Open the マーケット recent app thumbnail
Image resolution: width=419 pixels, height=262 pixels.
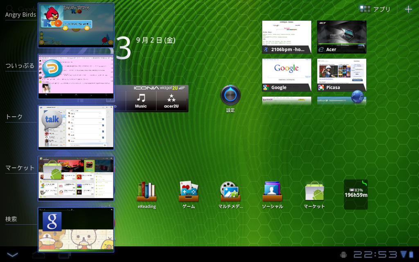[76, 178]
